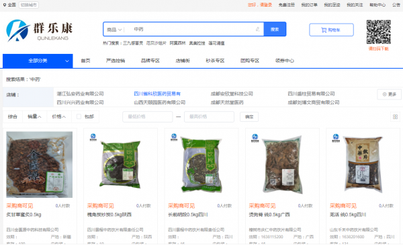This screenshot has width=403, height=245.
Task: Open the 我的足迹 footprints link
Action: [332, 5]
